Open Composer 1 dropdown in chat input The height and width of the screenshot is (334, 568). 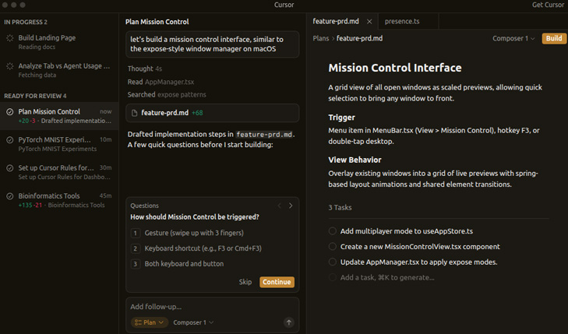(x=193, y=322)
